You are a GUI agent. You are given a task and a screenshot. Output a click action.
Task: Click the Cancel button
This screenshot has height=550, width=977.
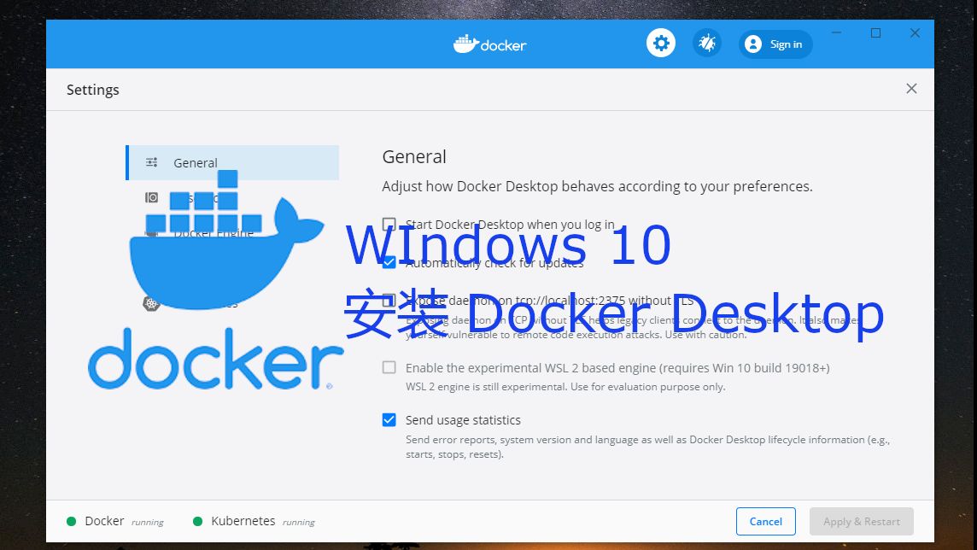[765, 521]
